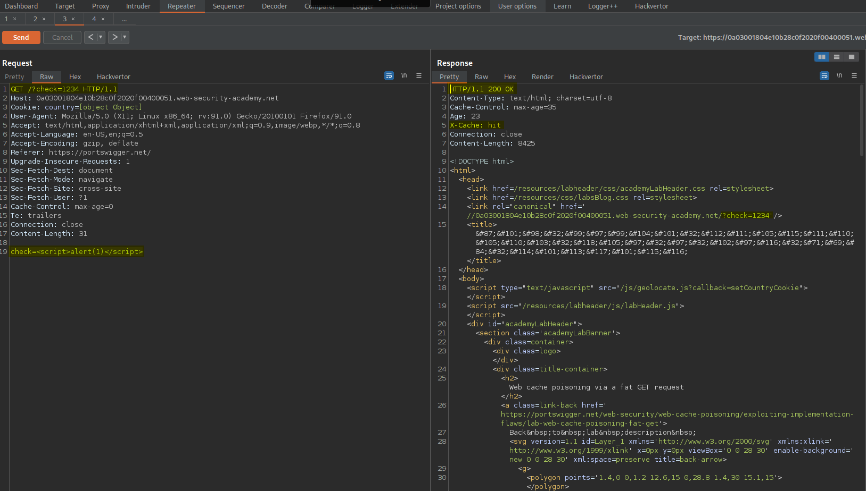Switch to the Target tab
This screenshot has width=866, height=491.
click(x=65, y=6)
